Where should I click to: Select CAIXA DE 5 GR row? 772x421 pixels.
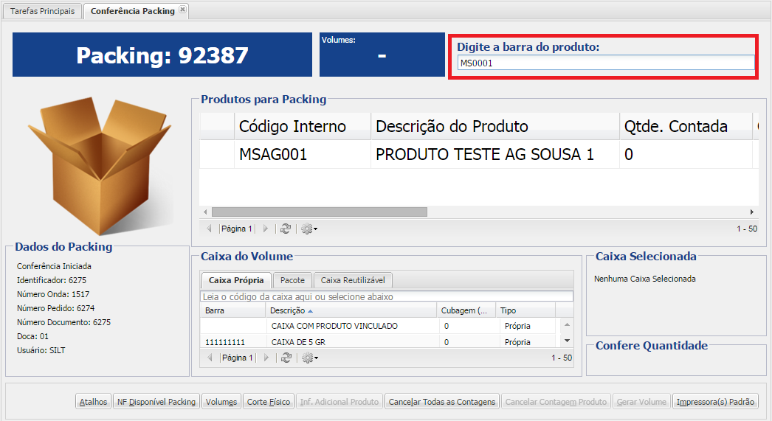pyautogui.click(x=379, y=342)
